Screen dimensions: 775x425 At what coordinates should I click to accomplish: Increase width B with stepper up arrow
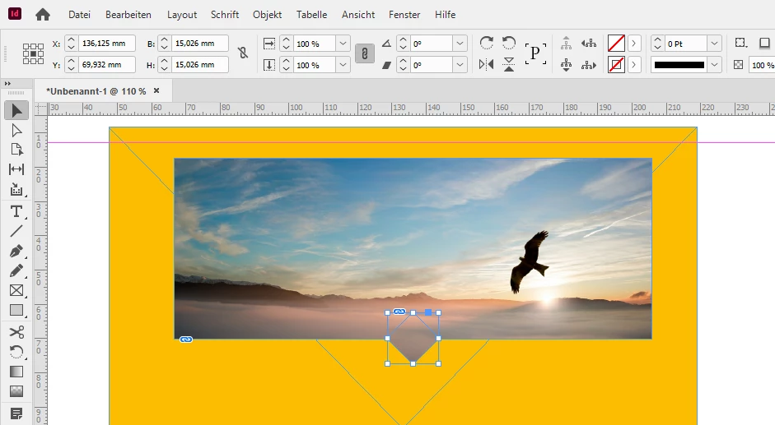coord(165,40)
